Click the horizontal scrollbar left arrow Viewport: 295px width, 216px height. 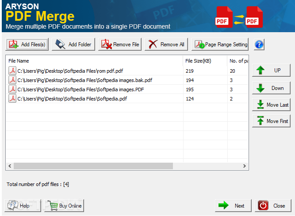click(10, 166)
